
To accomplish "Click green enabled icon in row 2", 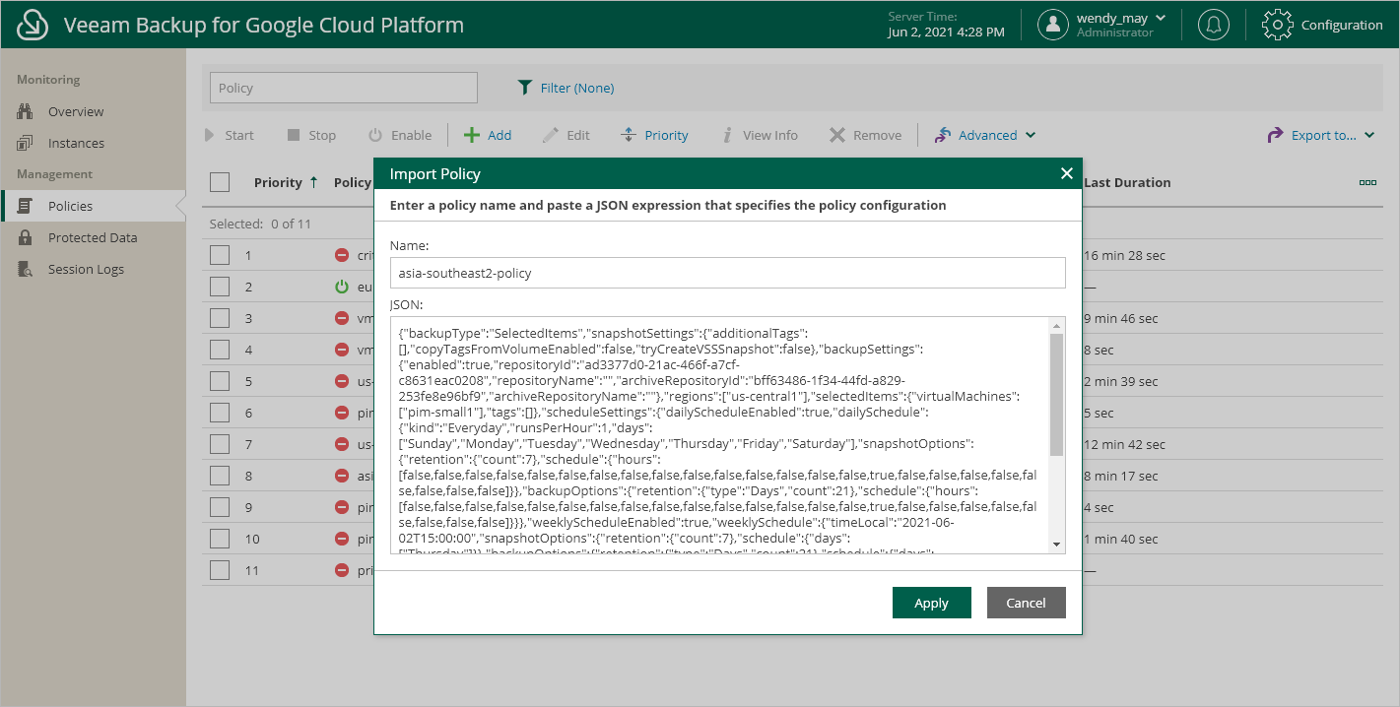I will (342, 287).
